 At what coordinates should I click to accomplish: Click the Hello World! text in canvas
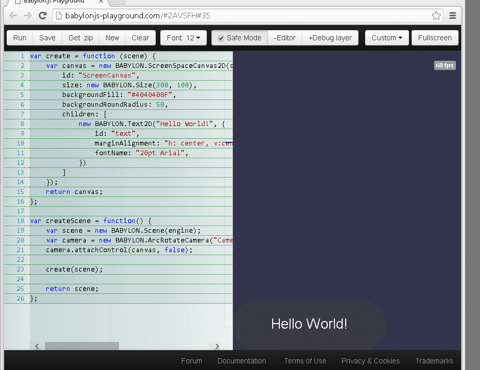click(309, 324)
